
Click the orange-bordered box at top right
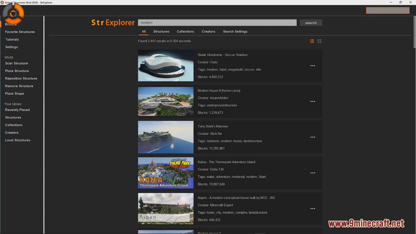click(388, 10)
